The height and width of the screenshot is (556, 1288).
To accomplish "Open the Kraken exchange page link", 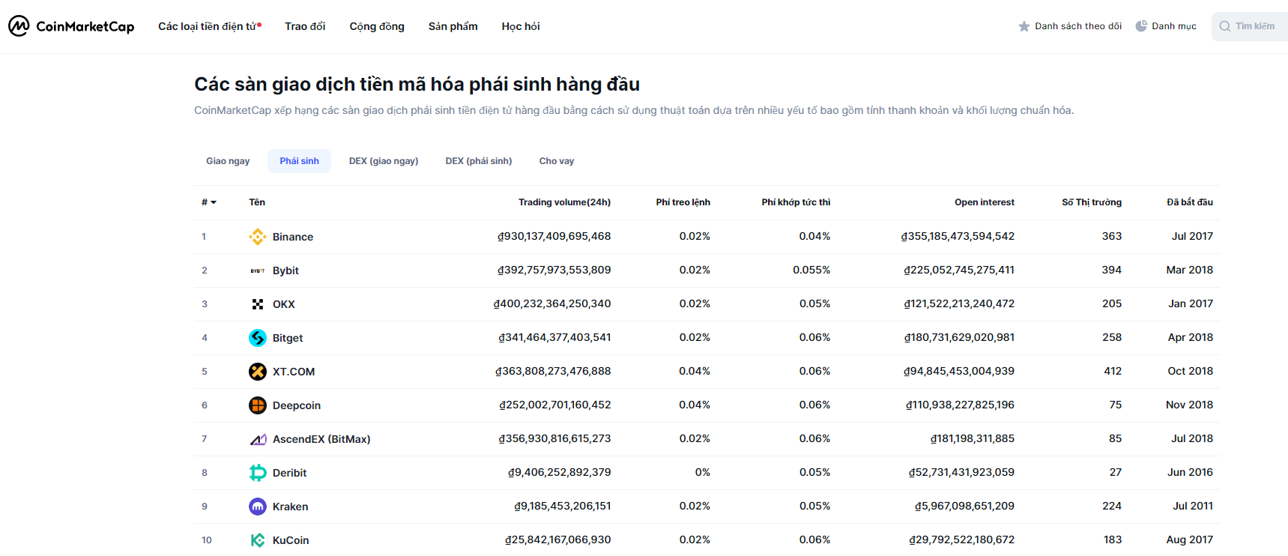I will (290, 506).
